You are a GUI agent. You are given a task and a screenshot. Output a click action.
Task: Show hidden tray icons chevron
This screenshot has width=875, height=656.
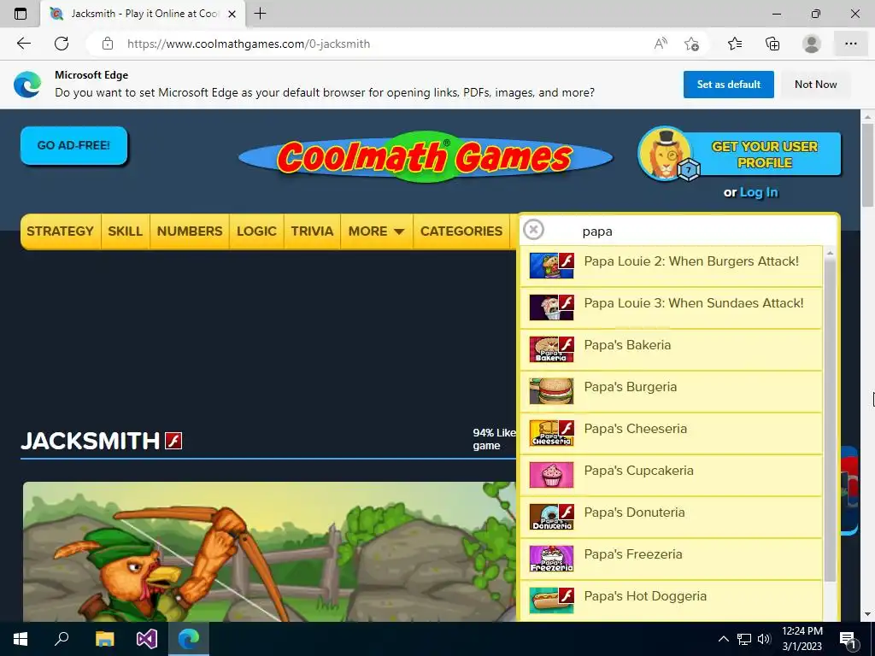723,639
